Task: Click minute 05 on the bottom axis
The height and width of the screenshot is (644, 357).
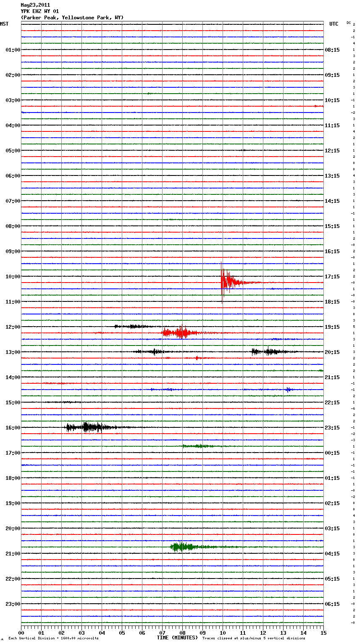Action: tap(122, 633)
